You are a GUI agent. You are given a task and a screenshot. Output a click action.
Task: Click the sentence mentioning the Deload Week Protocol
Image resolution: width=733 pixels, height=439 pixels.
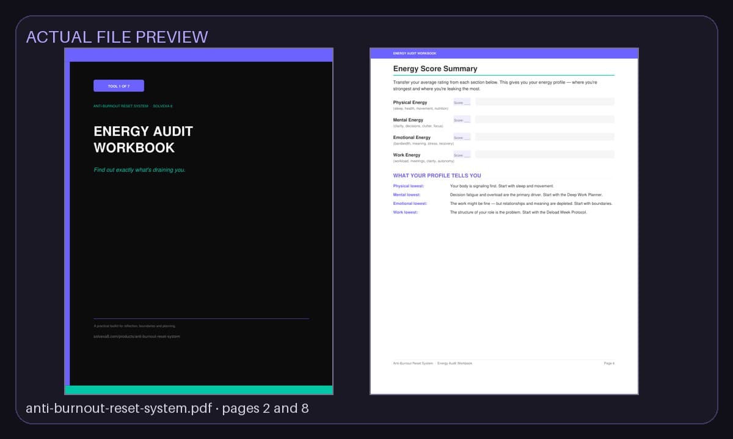(518, 212)
